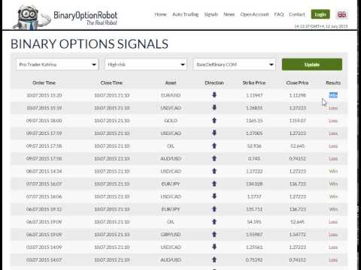
Task: Click the BINARY OPTIONS SIGNALS heading
Action: 89,44
